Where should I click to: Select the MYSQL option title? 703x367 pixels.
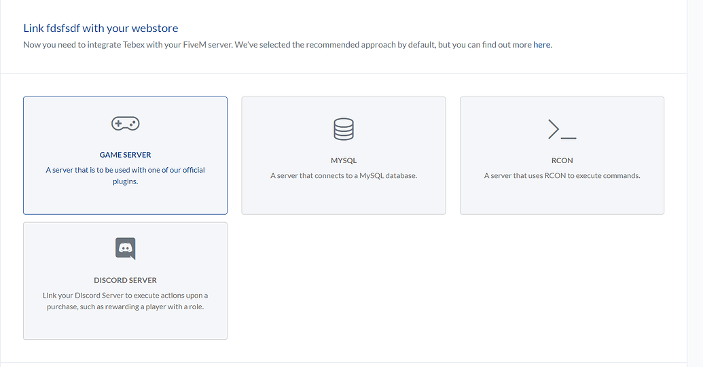click(x=344, y=160)
